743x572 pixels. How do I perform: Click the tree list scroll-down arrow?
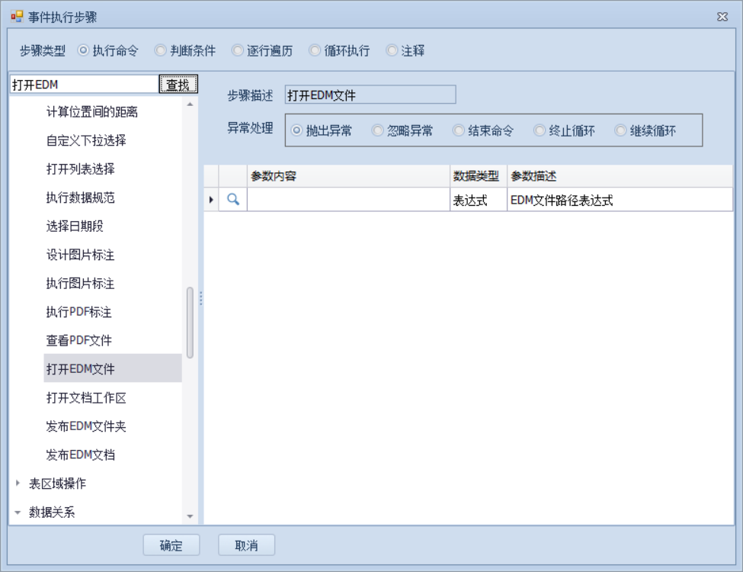pos(190,517)
